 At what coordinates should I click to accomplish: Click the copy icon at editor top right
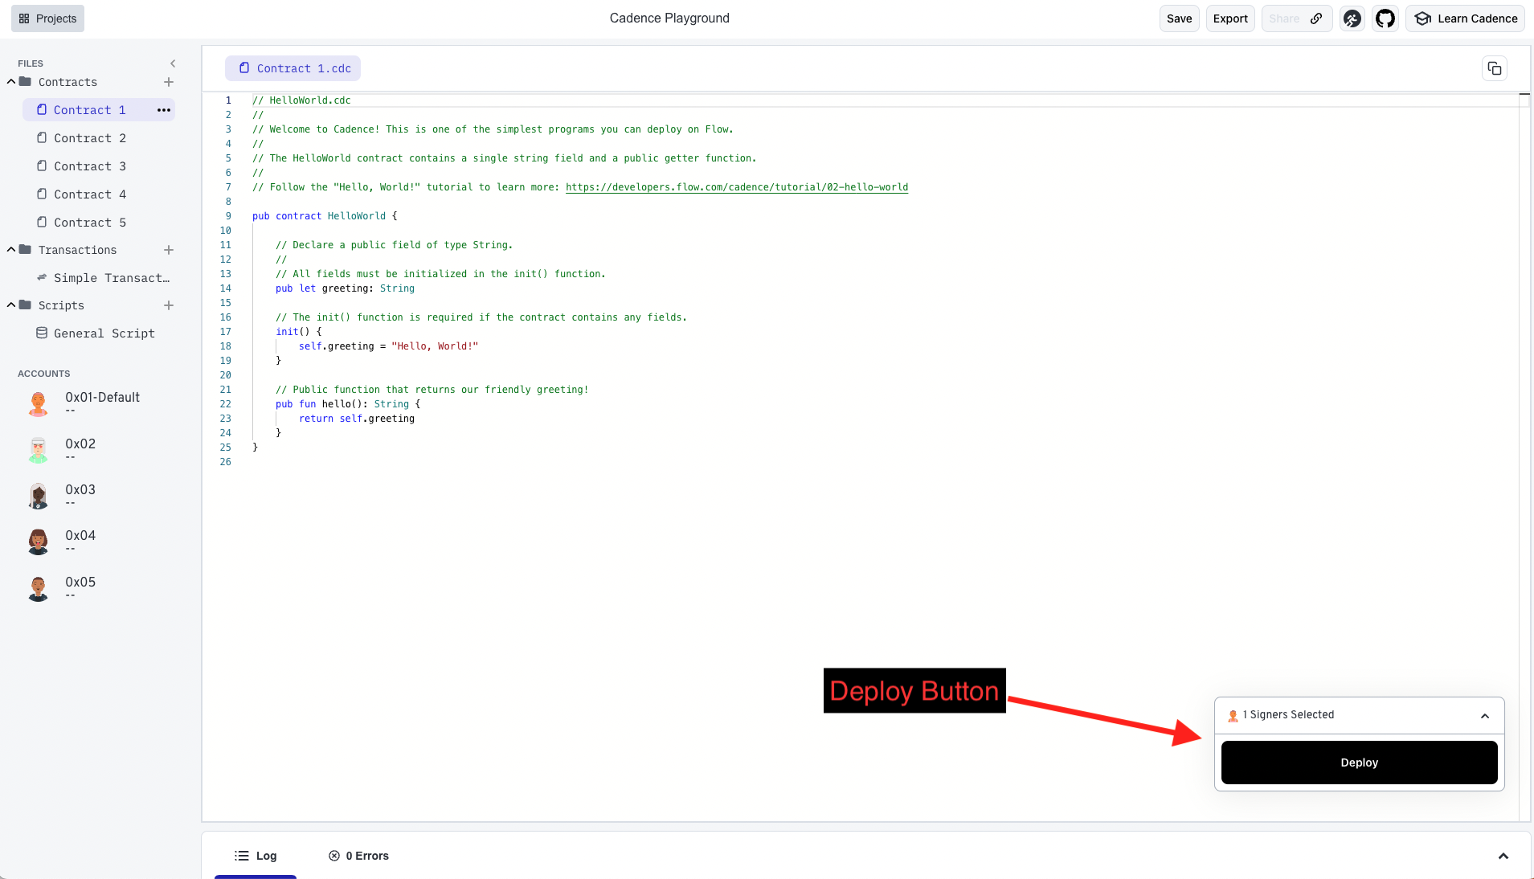click(x=1494, y=68)
